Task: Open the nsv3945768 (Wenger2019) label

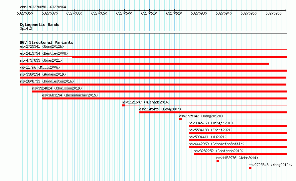Action: point(212,123)
